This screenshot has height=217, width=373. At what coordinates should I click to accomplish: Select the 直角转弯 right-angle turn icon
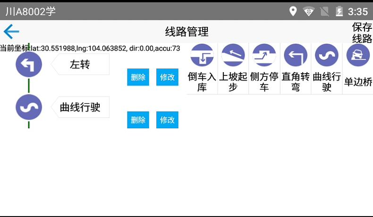pos(296,55)
